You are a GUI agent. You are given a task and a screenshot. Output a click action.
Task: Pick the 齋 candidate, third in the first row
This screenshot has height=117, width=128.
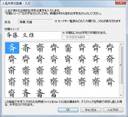point(40,48)
